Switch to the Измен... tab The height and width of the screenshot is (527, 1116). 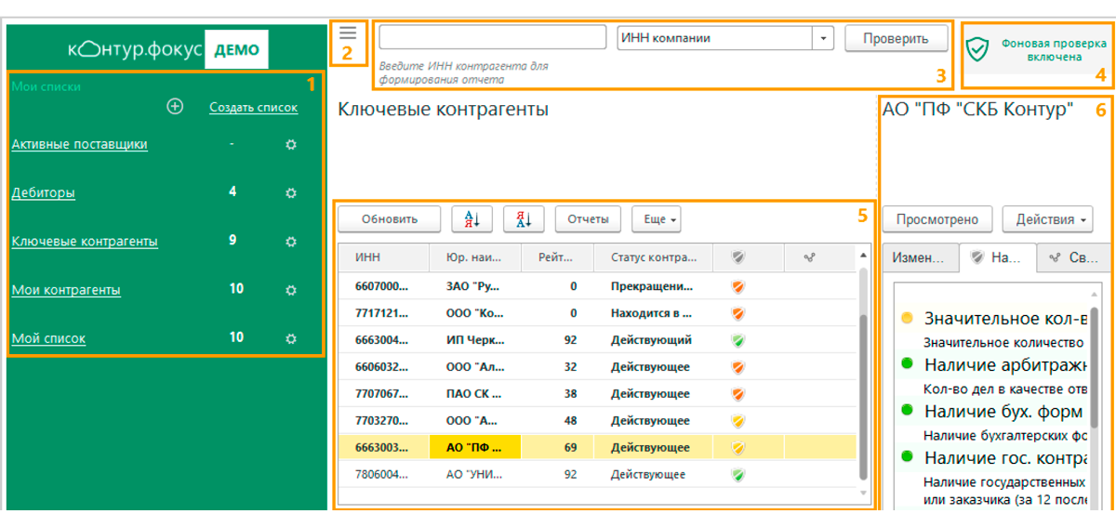point(918,257)
